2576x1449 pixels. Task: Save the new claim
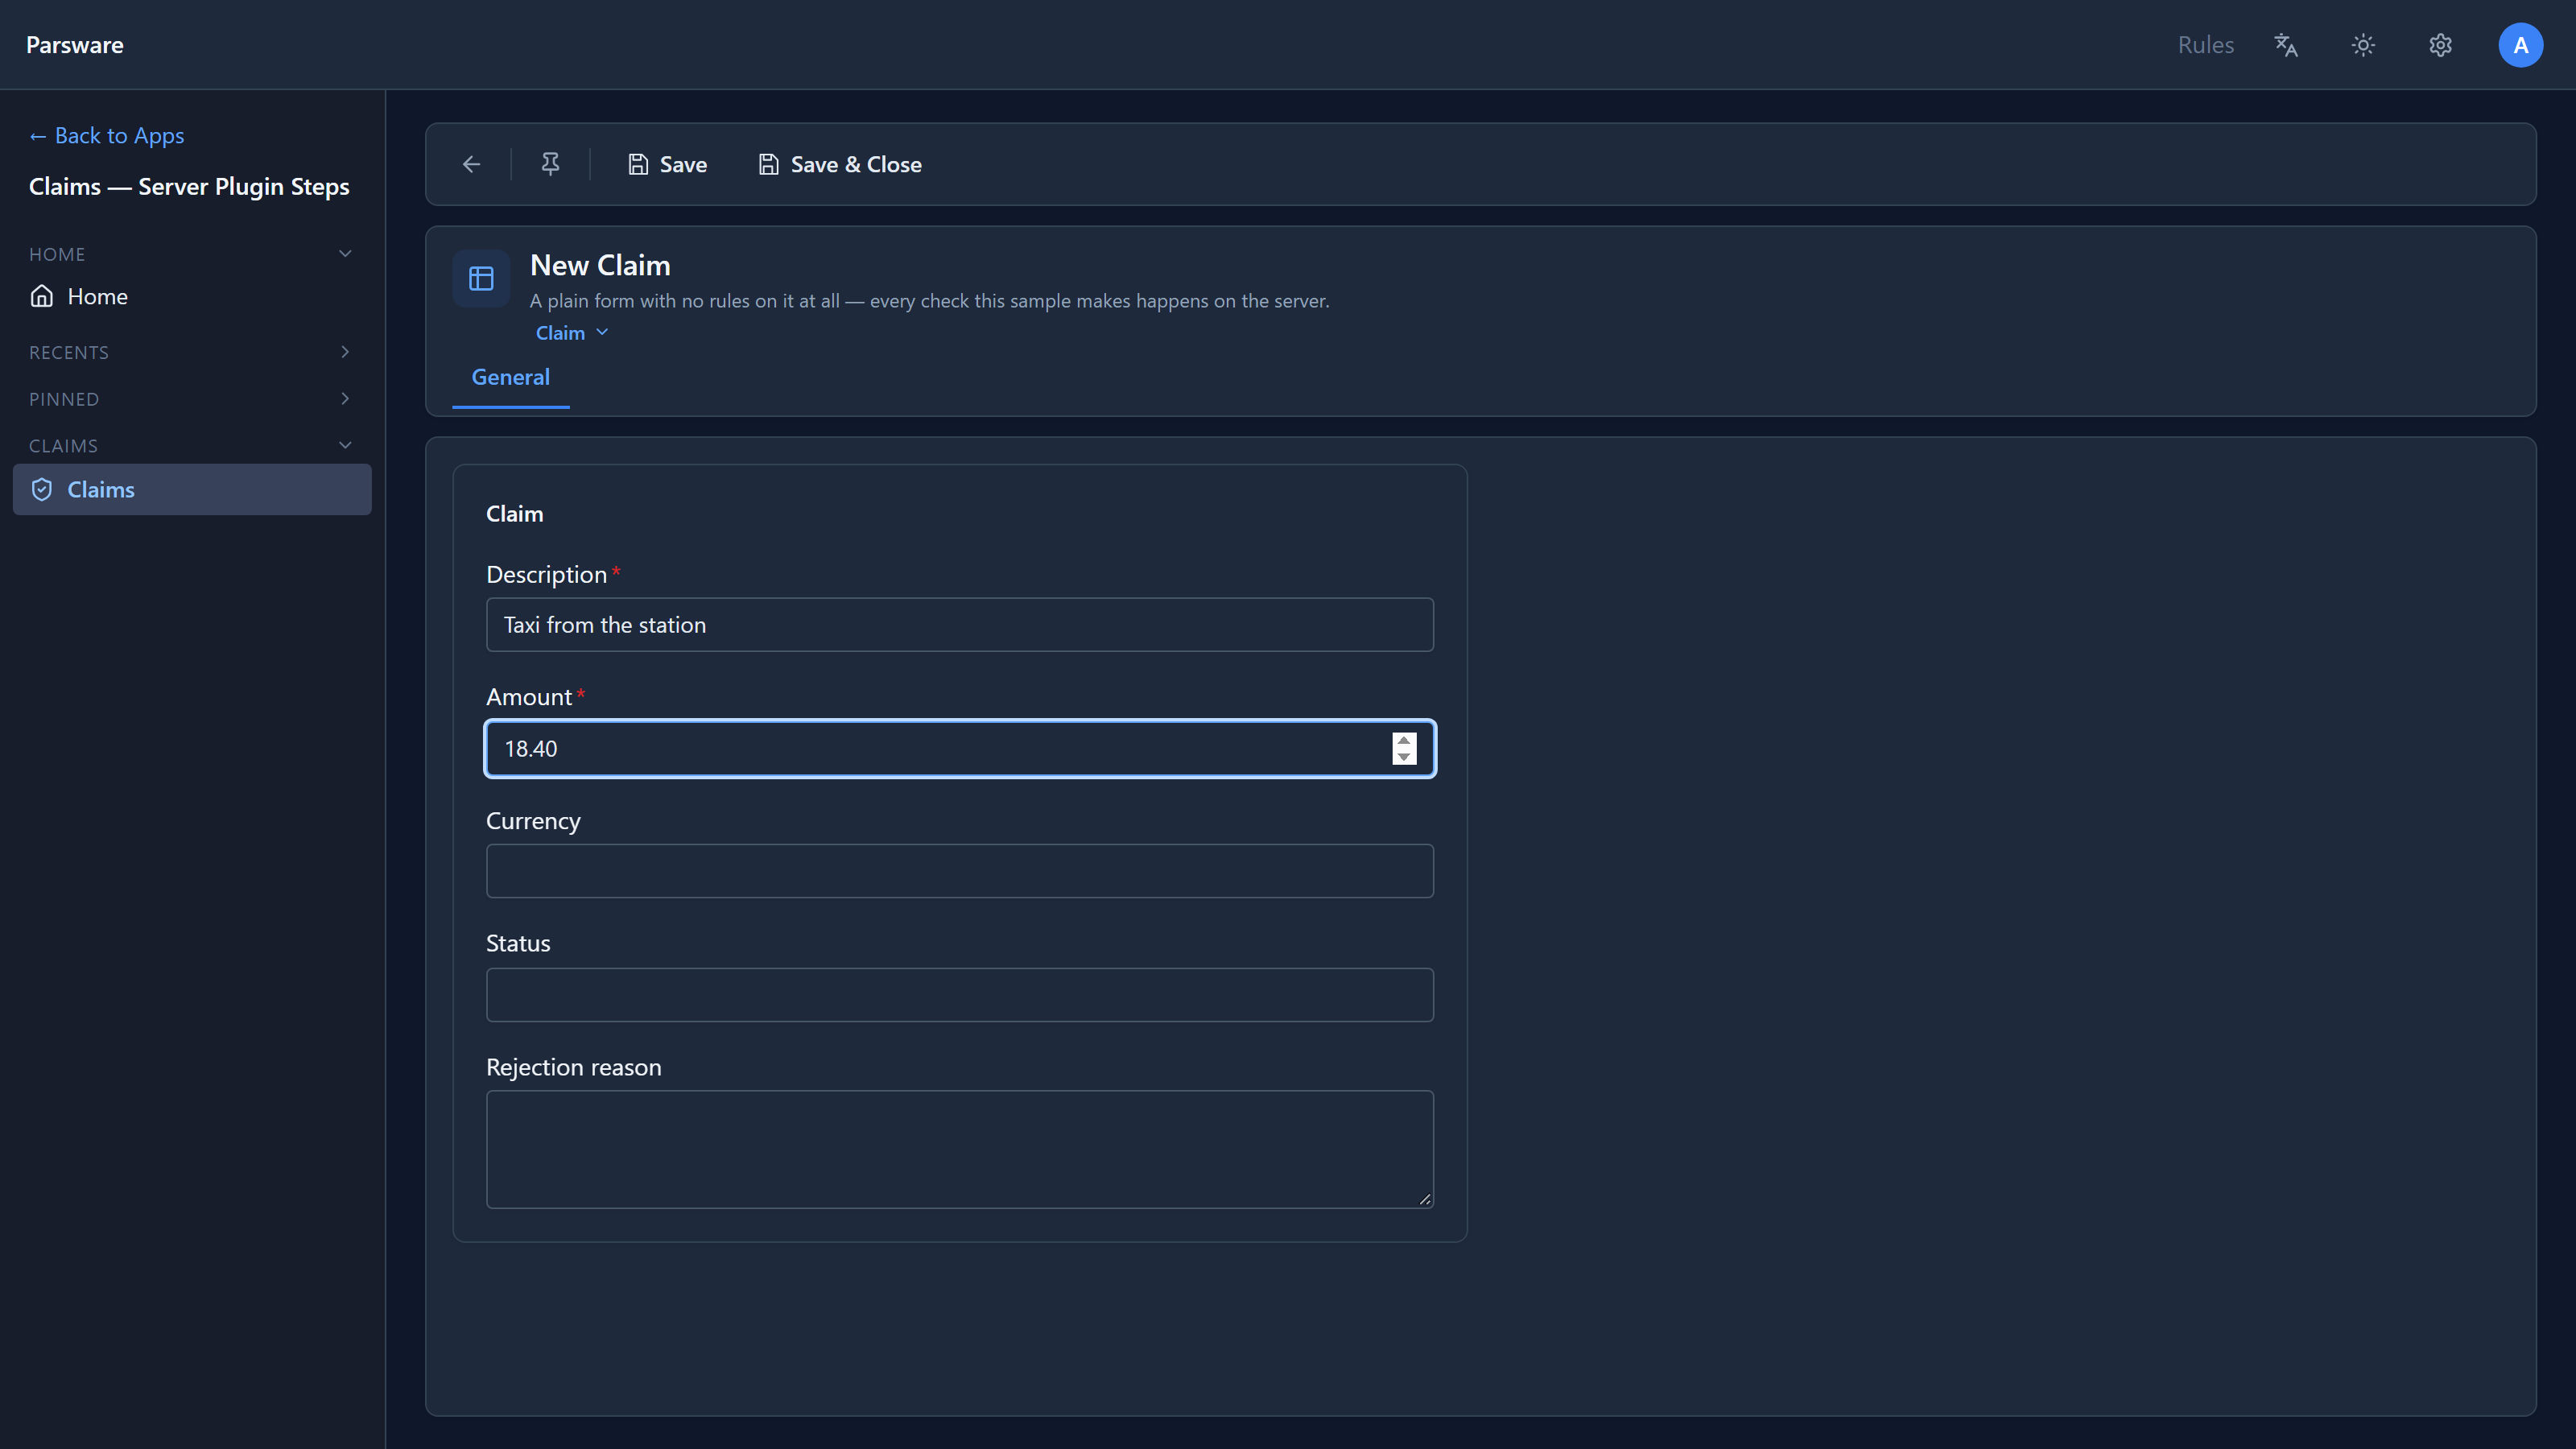tap(667, 164)
